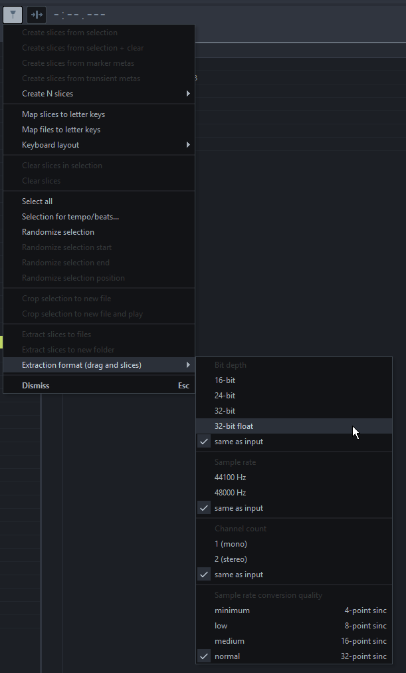Viewport: 406px width, 673px height.
Task: Set sample rate to 48000 Hz
Action: (230, 493)
